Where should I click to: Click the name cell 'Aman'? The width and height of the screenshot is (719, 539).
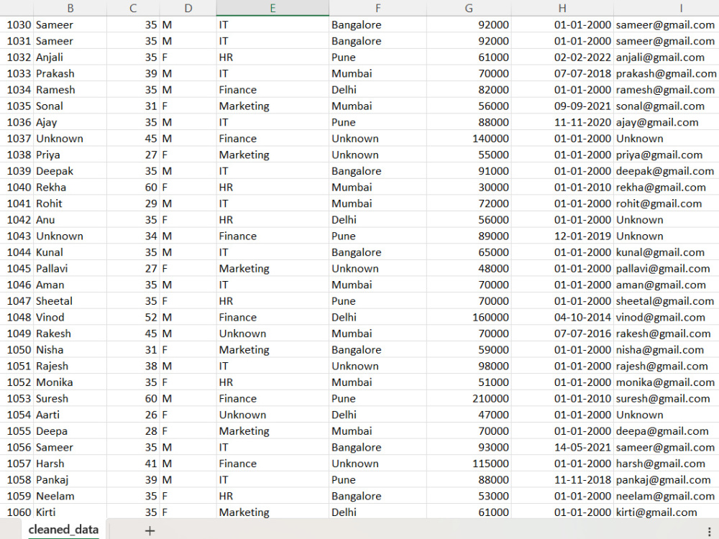coord(70,285)
